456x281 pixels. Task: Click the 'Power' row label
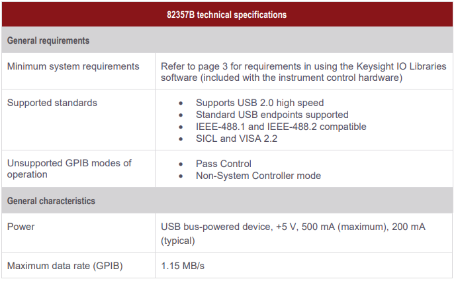tap(21, 227)
